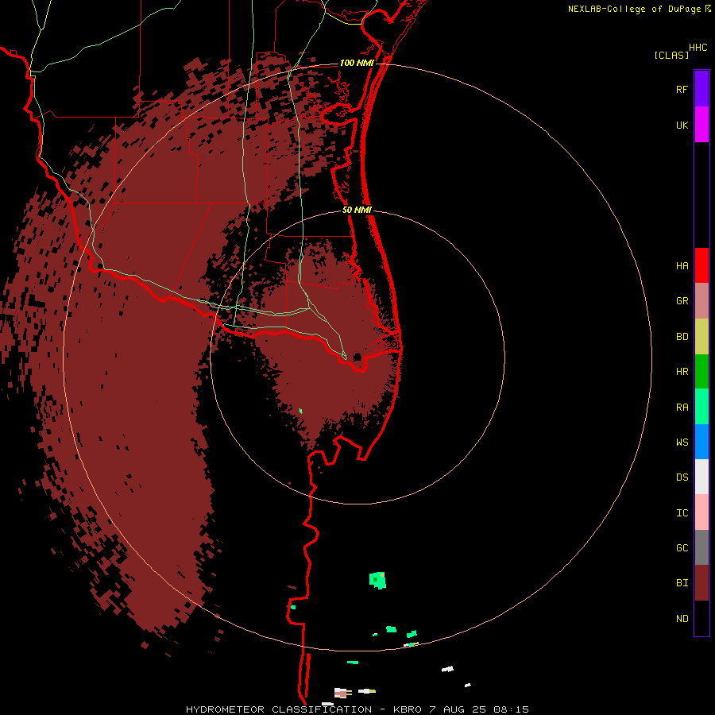
Task: Click the DS white legend swatch
Action: (x=701, y=477)
